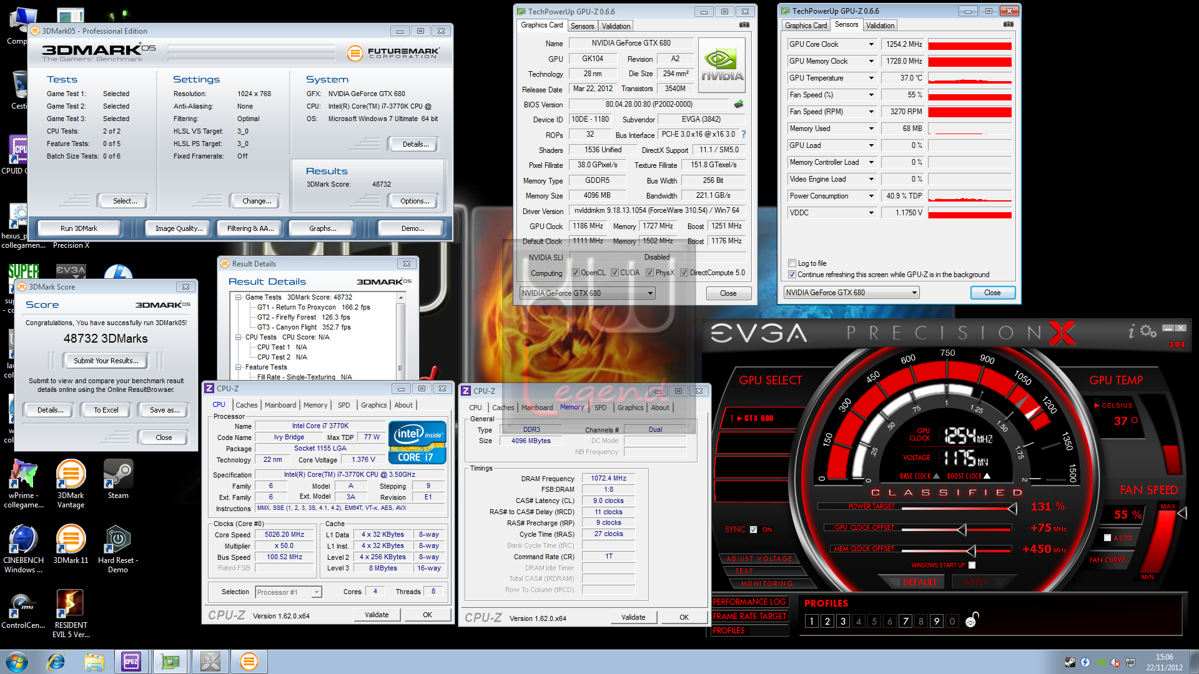Click the profile lock icon in Precision X
This screenshot has width=1199, height=674.
[x=972, y=620]
